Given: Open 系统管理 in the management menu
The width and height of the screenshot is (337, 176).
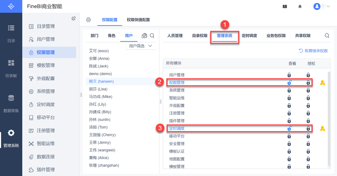Looking at the screenshot, I should point(49,91).
